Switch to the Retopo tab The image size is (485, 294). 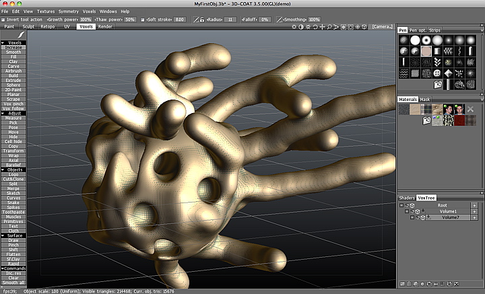pos(48,27)
